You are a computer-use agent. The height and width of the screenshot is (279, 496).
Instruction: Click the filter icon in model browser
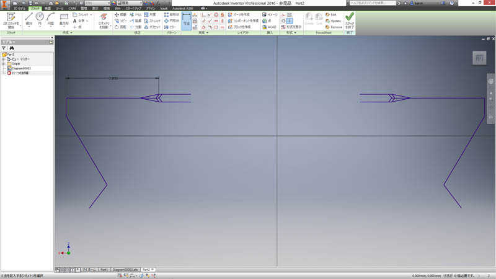pyautogui.click(x=4, y=48)
